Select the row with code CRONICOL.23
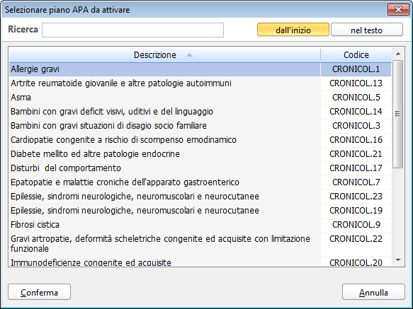Screen dimensions: 413x309 tap(200, 197)
